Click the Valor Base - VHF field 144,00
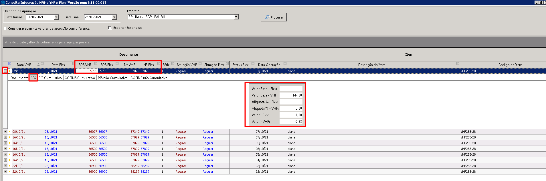 click(x=291, y=95)
